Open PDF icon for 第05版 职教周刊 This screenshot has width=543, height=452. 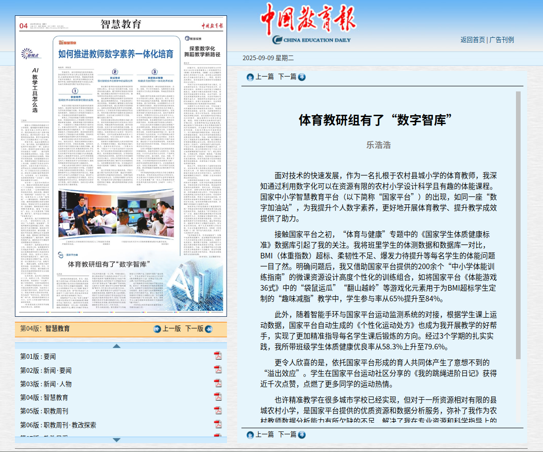tap(218, 411)
